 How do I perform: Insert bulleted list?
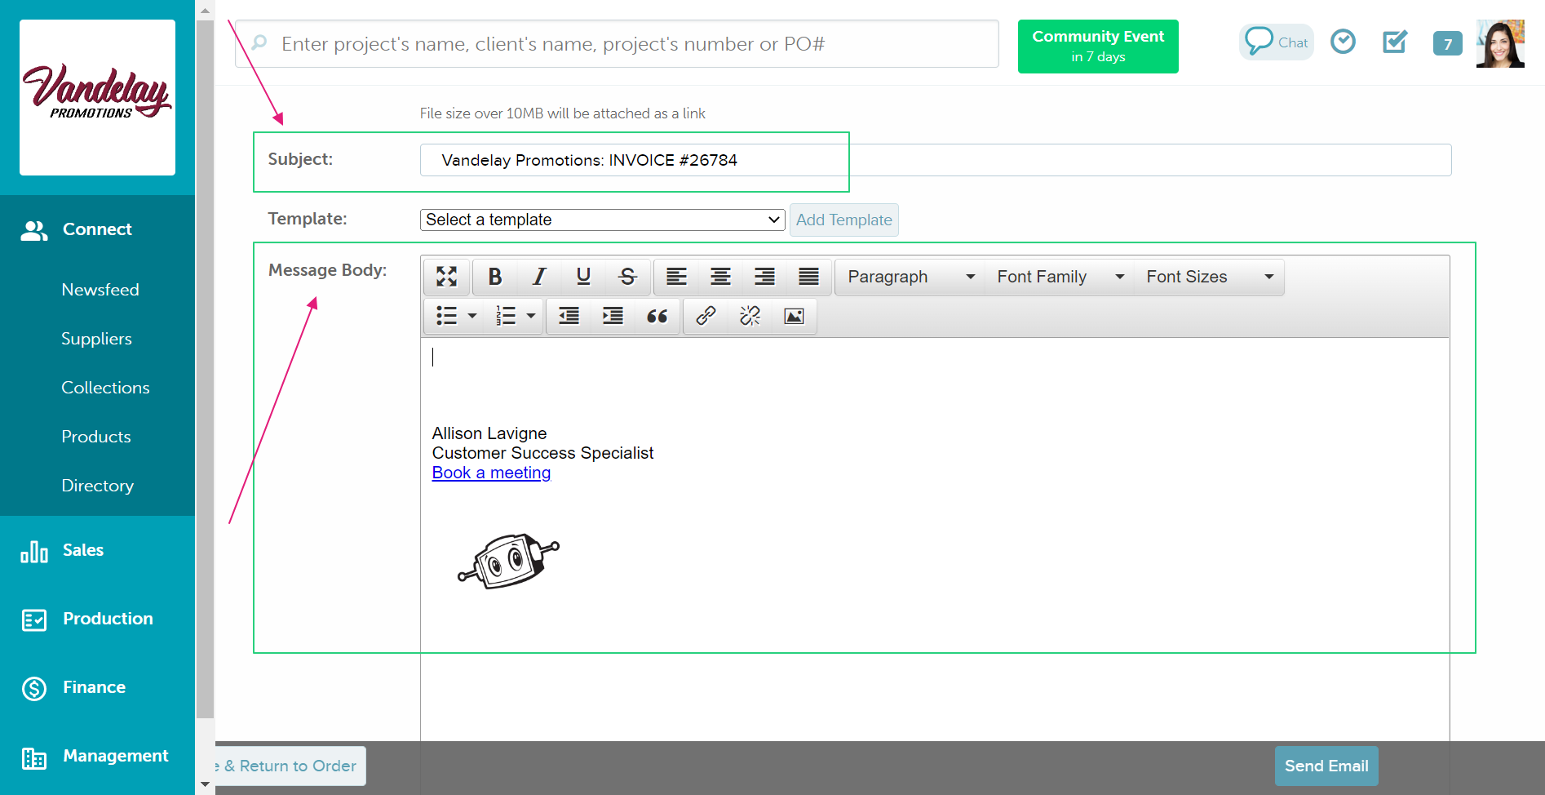446,316
